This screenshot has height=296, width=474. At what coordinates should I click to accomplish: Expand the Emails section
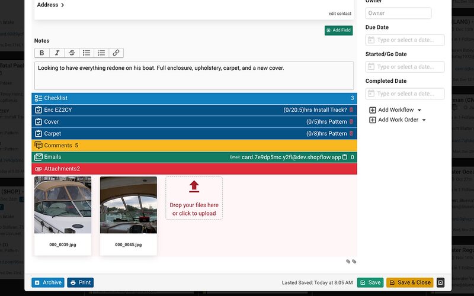point(194,157)
